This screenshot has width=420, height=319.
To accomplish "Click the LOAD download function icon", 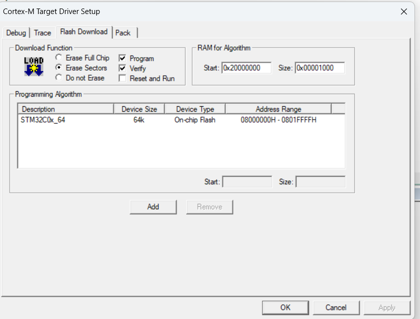I will click(34, 66).
